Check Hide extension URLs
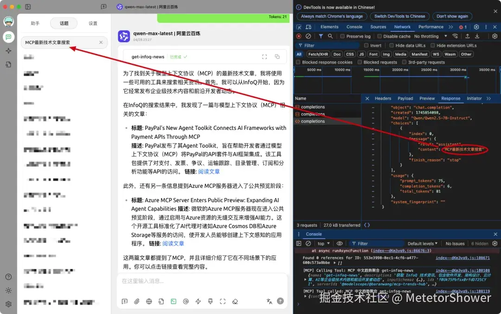Viewport: 501px width, 314px height. click(x=433, y=45)
